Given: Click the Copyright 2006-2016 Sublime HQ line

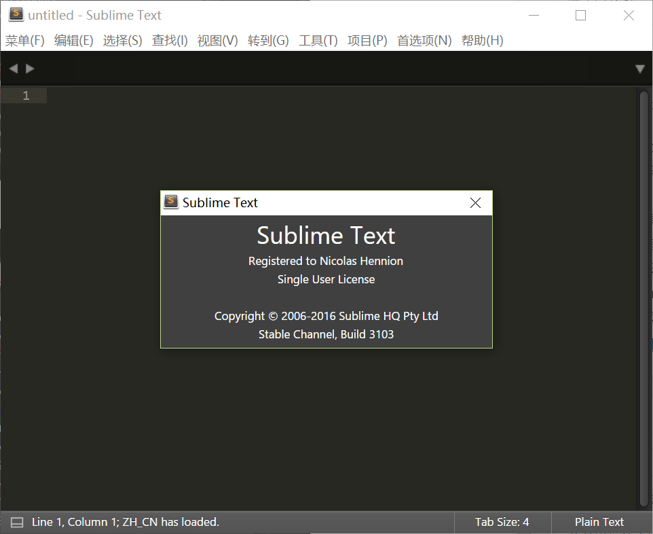Looking at the screenshot, I should (x=326, y=316).
